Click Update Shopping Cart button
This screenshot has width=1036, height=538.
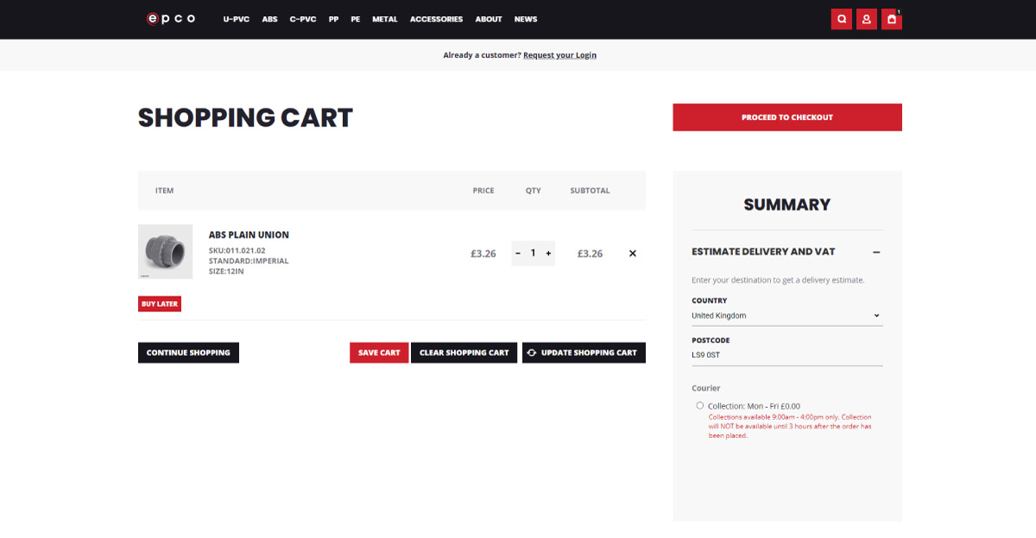point(584,353)
